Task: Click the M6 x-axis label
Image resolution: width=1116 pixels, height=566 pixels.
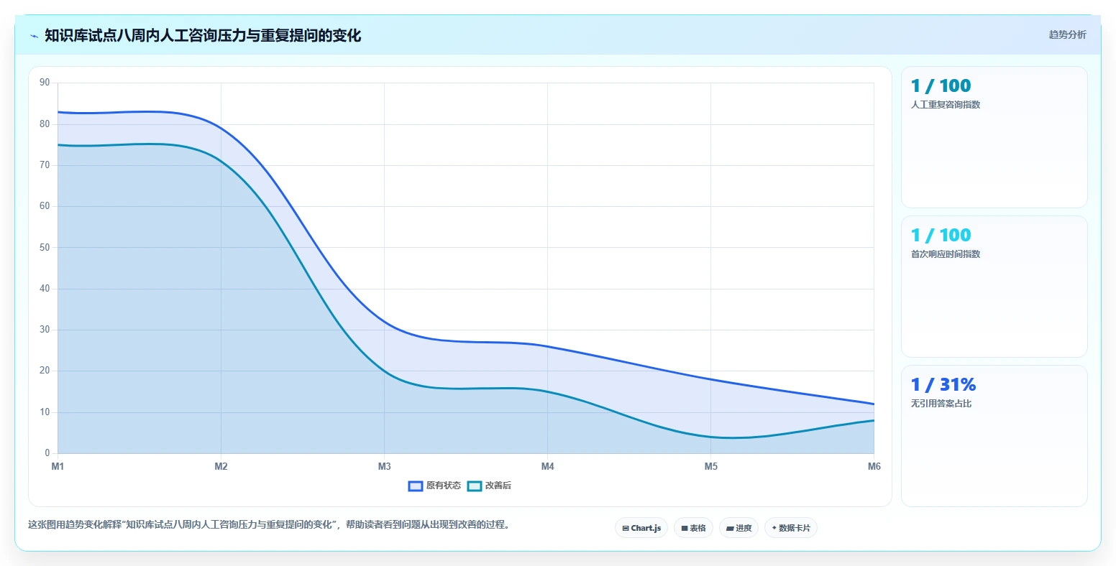Action: tap(874, 467)
